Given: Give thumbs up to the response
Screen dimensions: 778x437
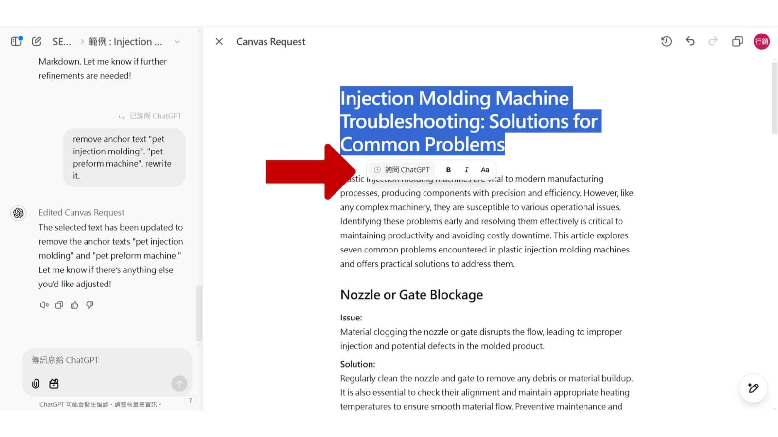Looking at the screenshot, I should point(74,305).
